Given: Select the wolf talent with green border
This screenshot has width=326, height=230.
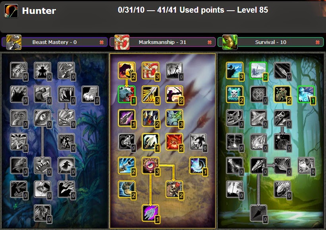Looking at the screenshot, I should [x=127, y=94].
